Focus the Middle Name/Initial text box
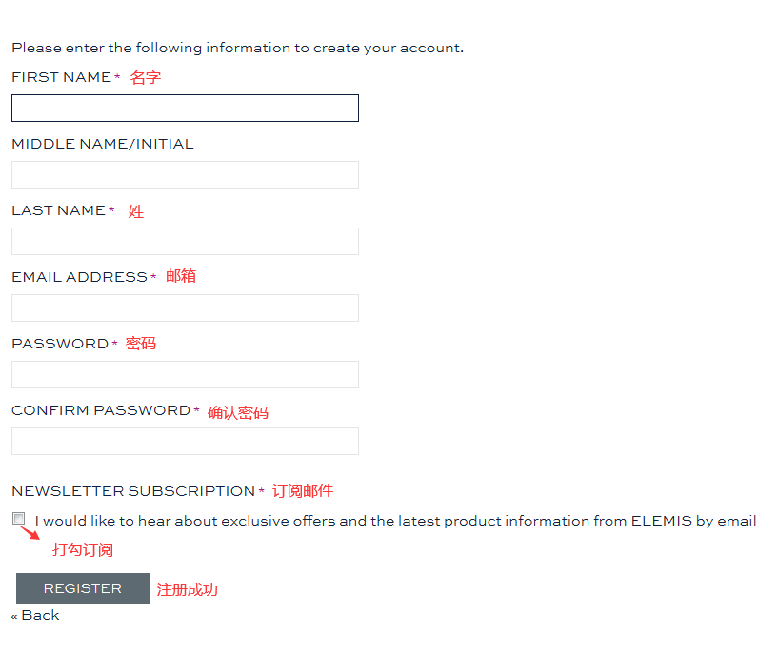Viewport: 758px width, 655px height. [185, 174]
